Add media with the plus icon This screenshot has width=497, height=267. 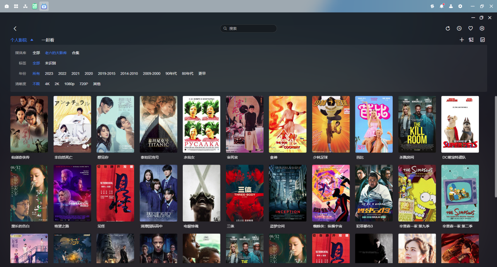point(462,40)
